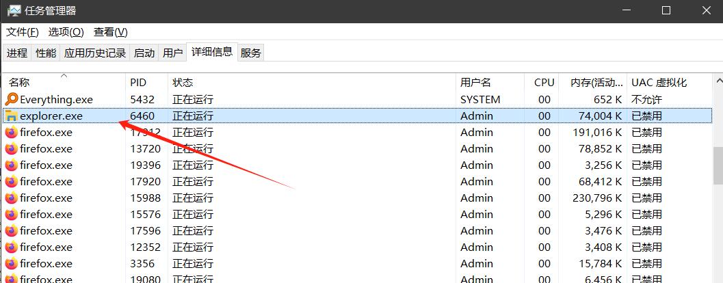Click Firefox icon for PID 17920

coord(11,182)
